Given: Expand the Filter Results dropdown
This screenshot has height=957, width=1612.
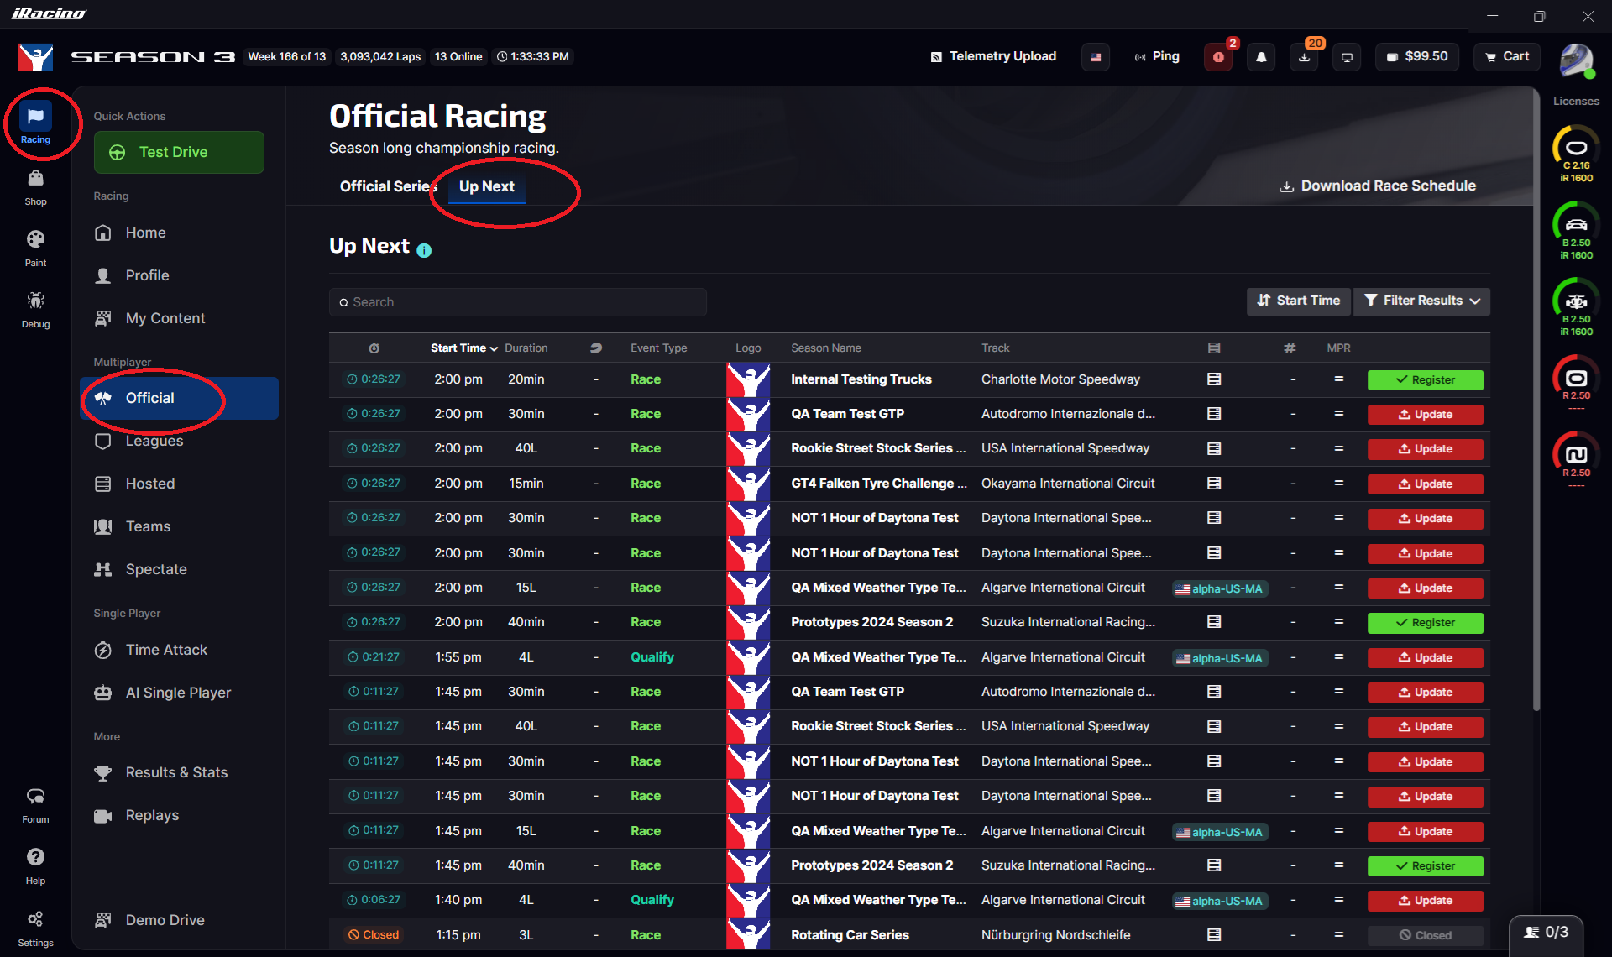Looking at the screenshot, I should [x=1421, y=301].
